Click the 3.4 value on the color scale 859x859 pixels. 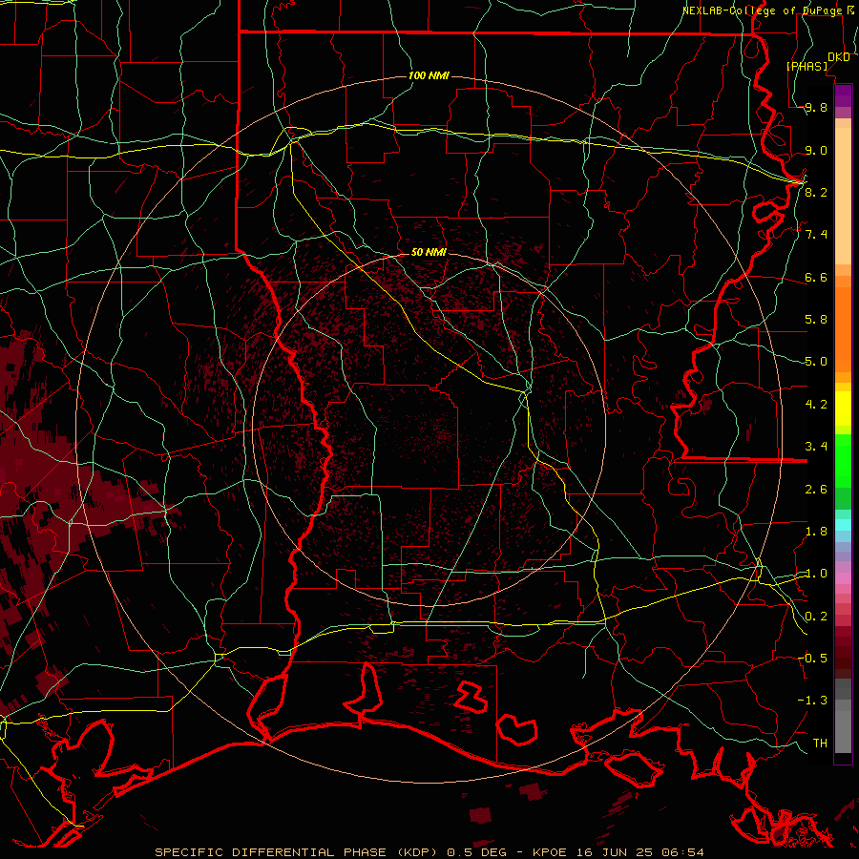(816, 447)
